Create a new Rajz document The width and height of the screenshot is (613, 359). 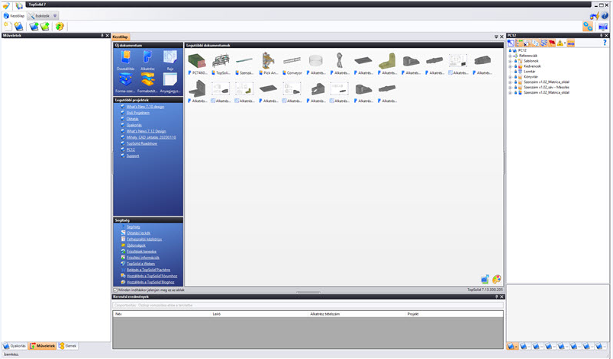click(x=170, y=59)
